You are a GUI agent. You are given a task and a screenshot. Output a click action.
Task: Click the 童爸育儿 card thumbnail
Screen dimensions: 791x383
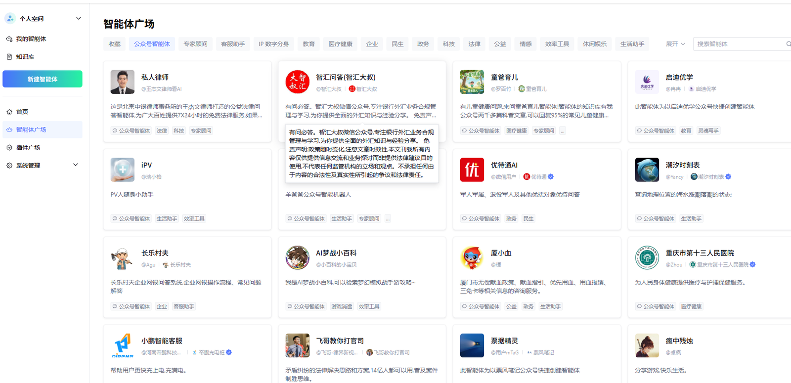click(x=472, y=82)
